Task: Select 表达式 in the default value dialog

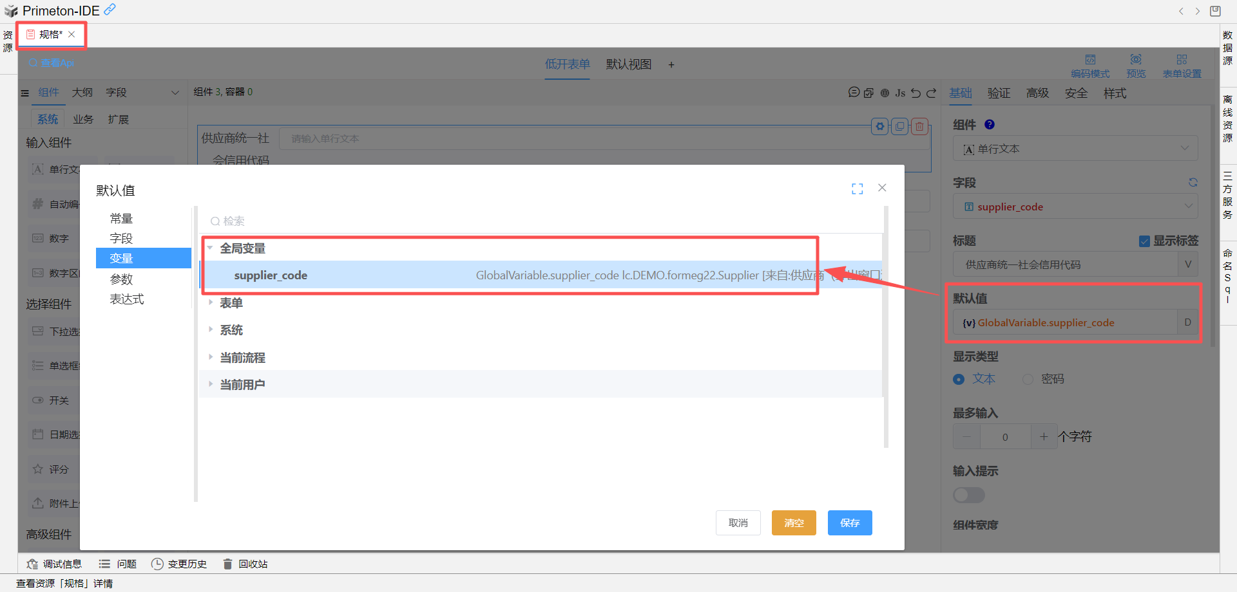Action: click(127, 299)
